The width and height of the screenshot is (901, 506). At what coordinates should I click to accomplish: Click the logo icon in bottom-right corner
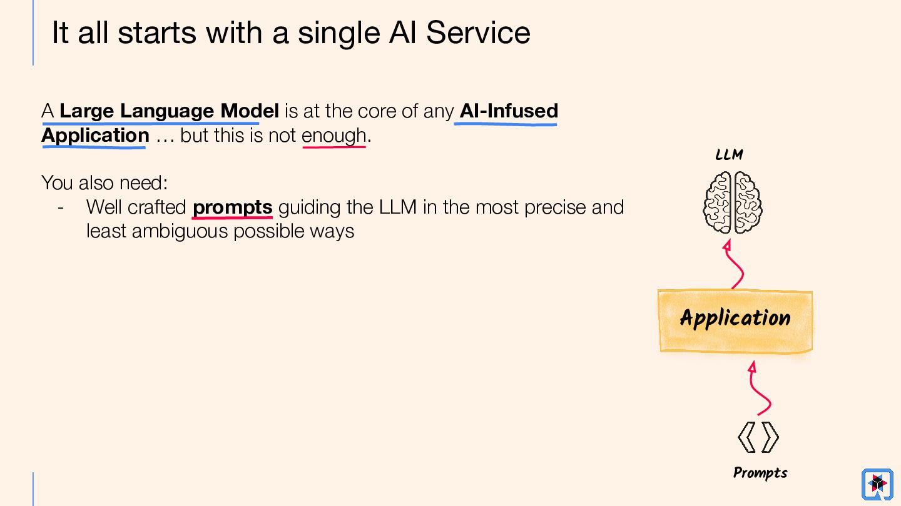click(x=877, y=484)
